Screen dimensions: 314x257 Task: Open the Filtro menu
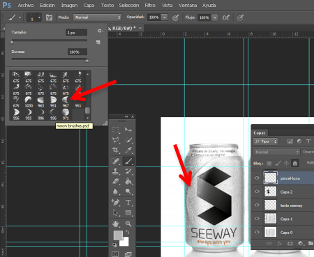click(x=150, y=5)
